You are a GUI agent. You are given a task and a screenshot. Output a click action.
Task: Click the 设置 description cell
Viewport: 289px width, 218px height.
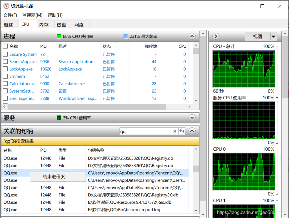tap(63, 91)
